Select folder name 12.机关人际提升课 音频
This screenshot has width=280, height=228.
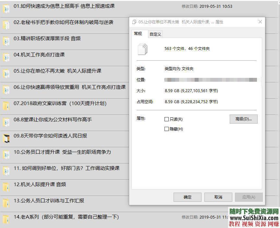click(x=40, y=185)
